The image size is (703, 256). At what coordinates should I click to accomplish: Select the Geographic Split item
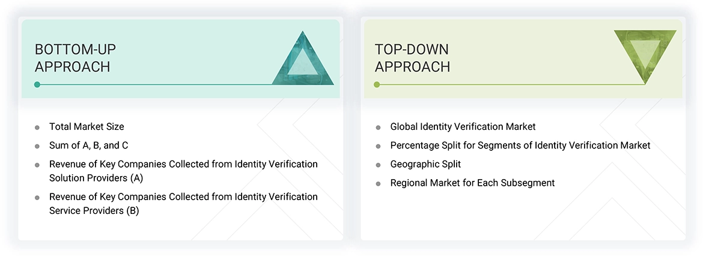(425, 164)
